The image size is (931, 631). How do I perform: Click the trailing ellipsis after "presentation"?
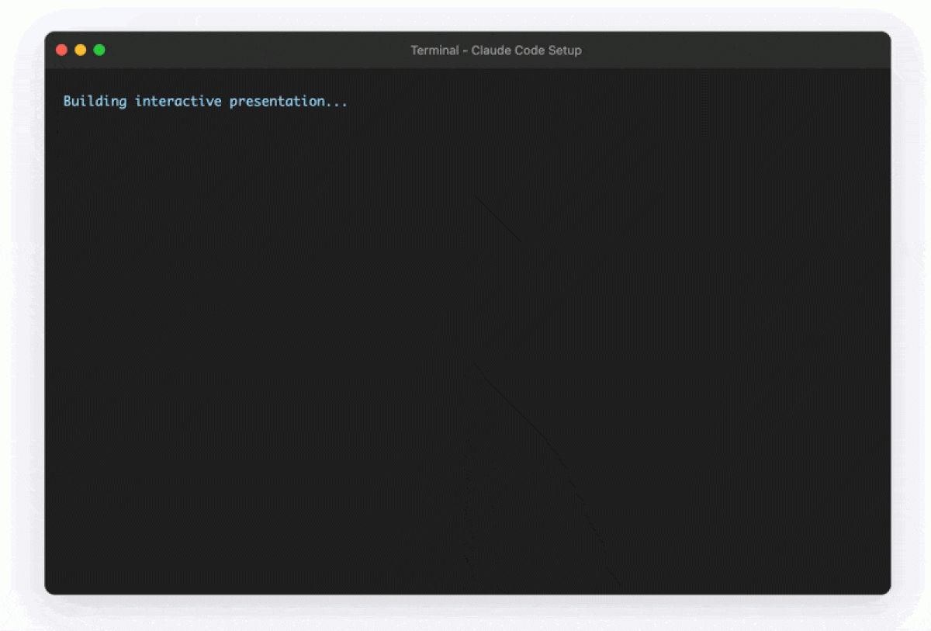(335, 102)
